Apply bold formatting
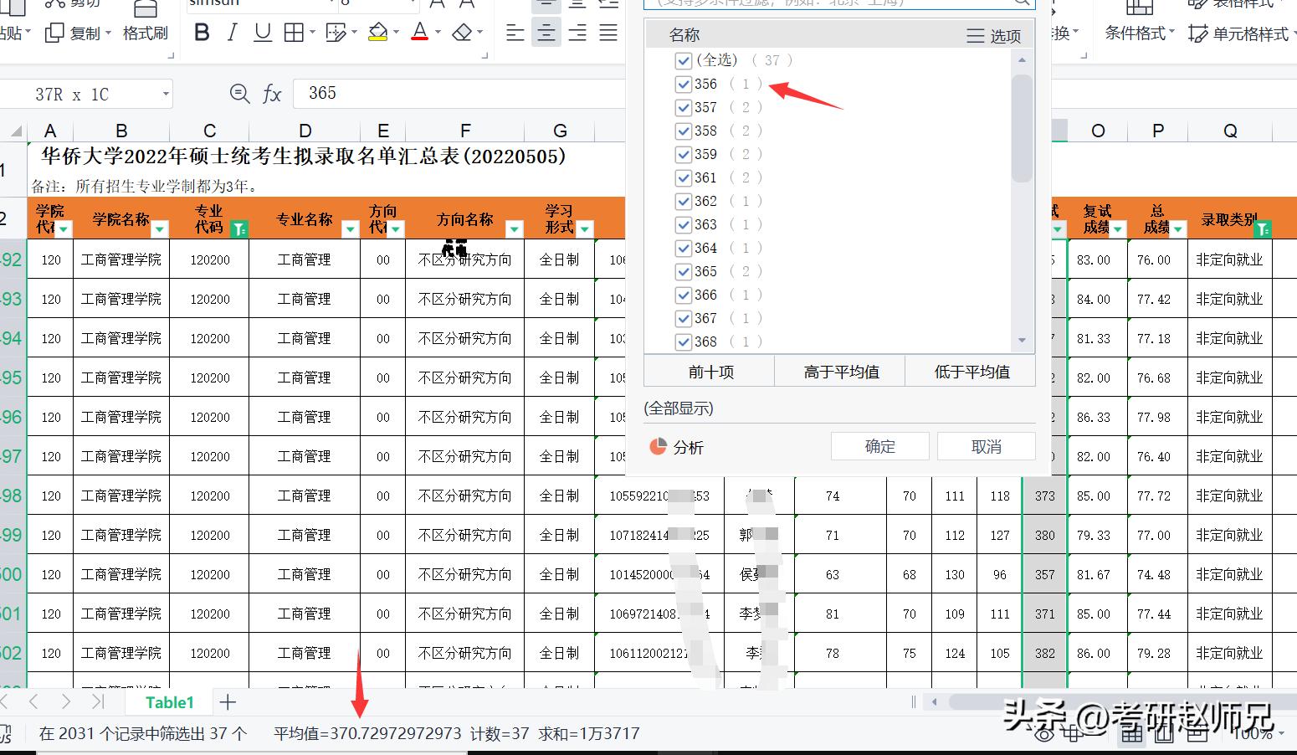The height and width of the screenshot is (755, 1297). tap(201, 32)
